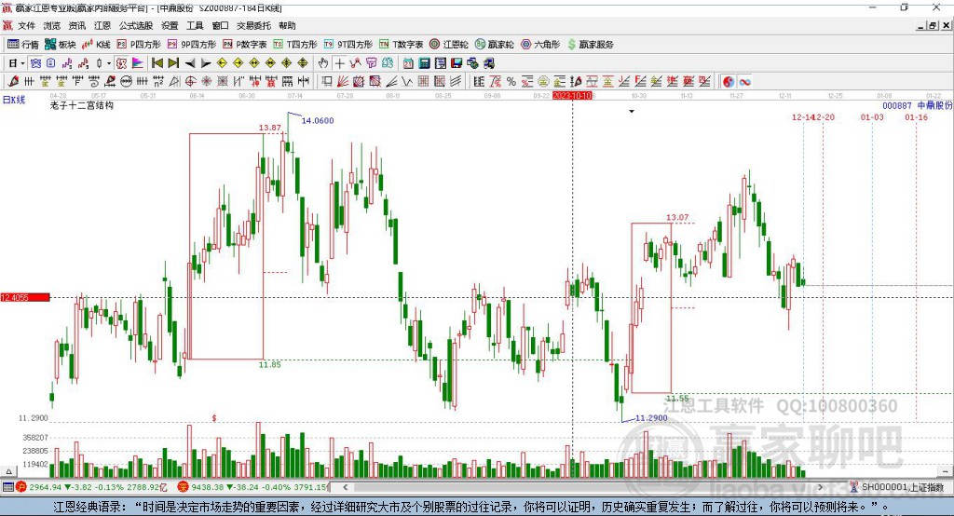The image size is (954, 516).
Task: Click the red floppy save icon
Action: [457, 63]
